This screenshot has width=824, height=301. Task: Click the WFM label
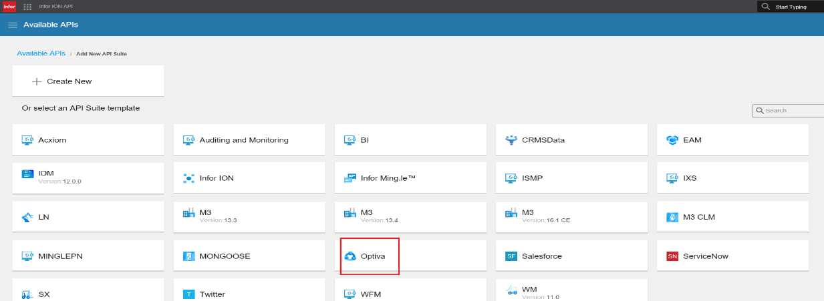[371, 294]
